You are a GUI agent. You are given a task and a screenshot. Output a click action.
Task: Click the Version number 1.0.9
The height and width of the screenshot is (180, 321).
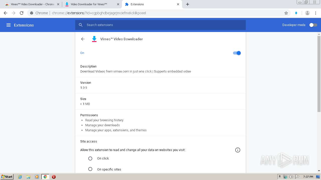point(84,88)
